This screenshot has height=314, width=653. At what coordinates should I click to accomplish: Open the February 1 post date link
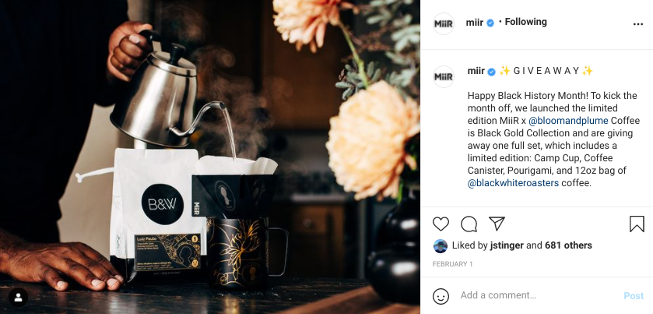[452, 264]
